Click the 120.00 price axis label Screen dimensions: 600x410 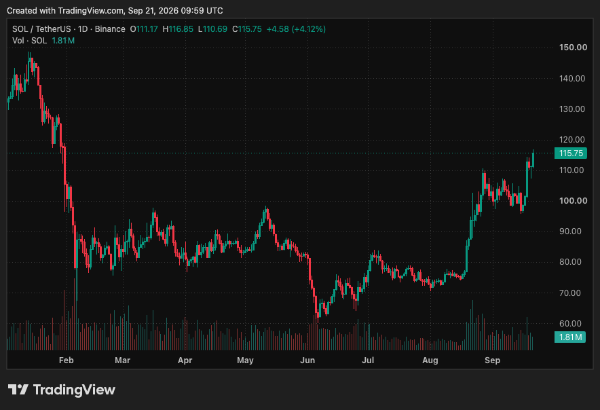572,140
